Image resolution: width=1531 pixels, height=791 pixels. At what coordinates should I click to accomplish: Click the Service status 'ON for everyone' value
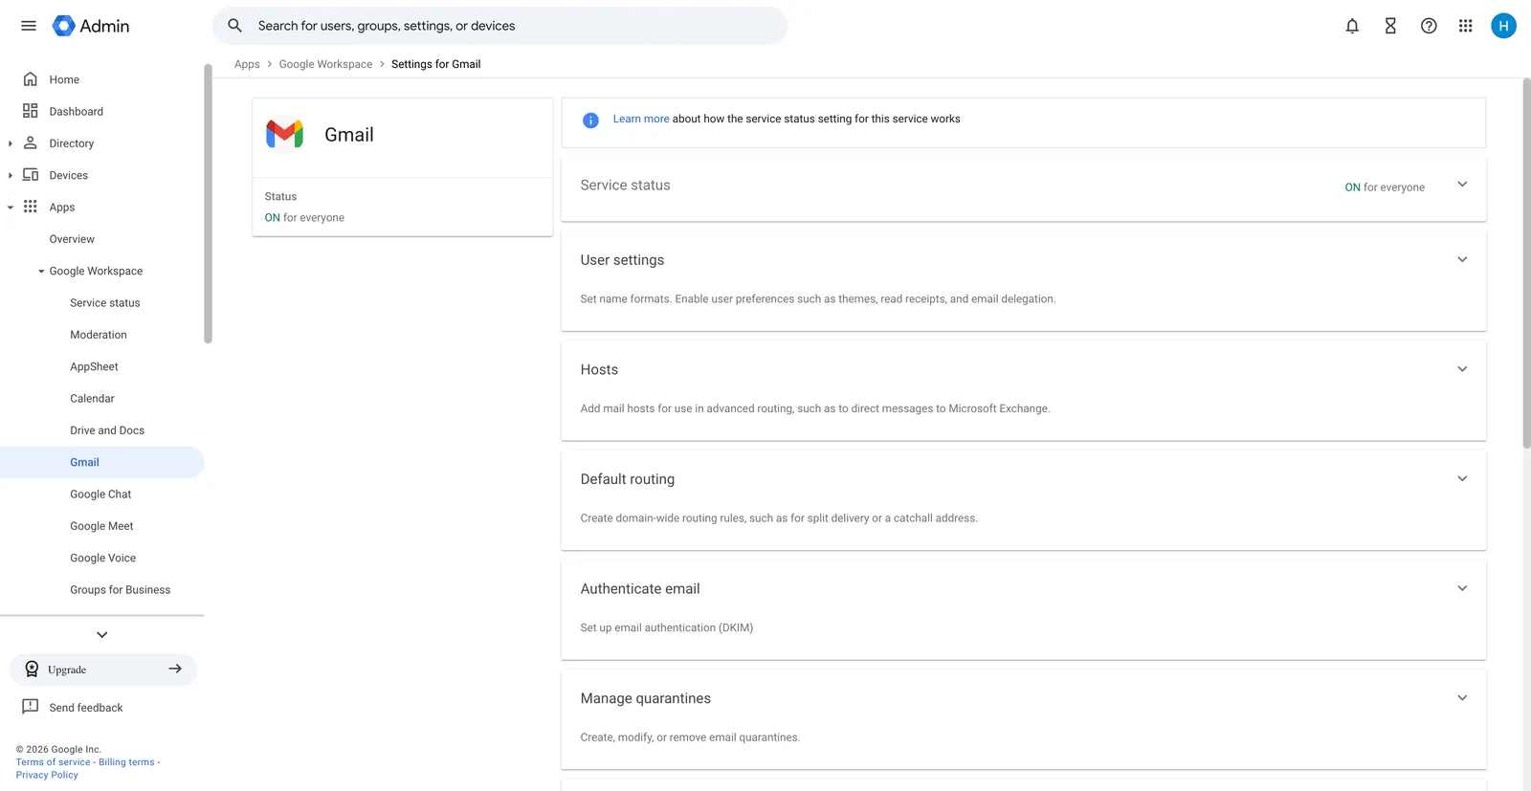1385,187
